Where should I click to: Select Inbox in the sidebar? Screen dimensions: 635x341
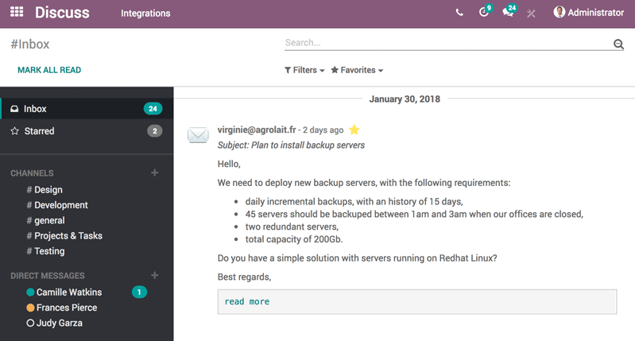click(87, 109)
